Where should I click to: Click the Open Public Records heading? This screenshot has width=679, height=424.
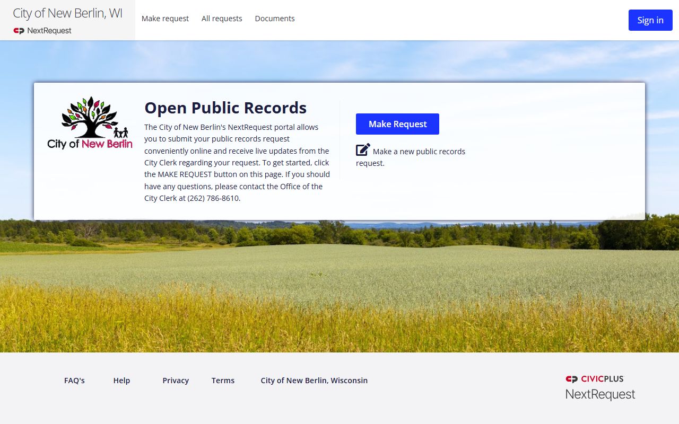click(225, 108)
